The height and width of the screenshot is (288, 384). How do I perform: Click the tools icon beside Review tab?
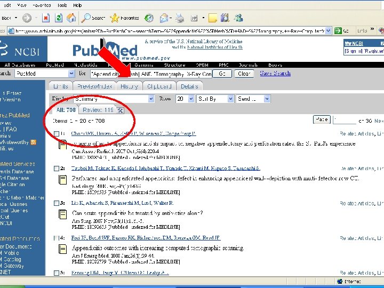pyautogui.click(x=120, y=110)
